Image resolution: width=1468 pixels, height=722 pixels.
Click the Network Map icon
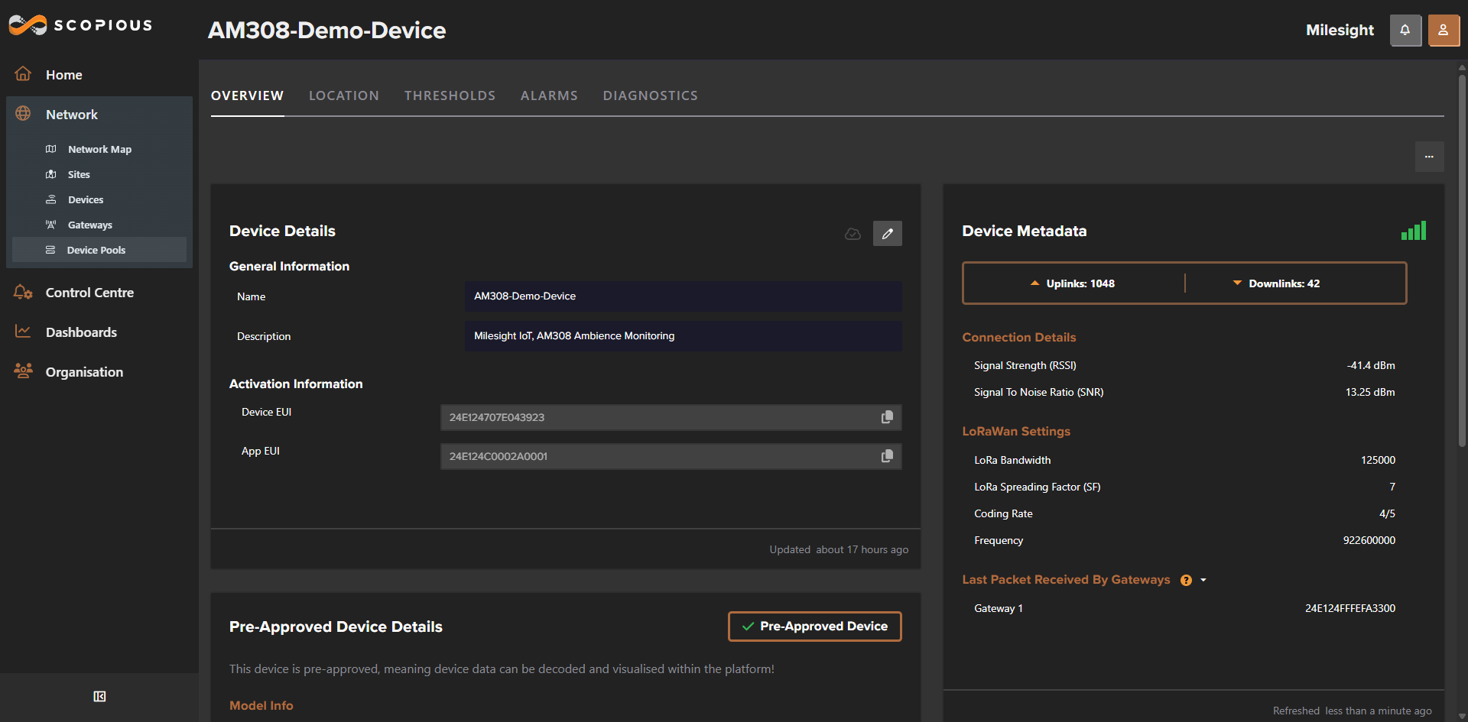51,149
